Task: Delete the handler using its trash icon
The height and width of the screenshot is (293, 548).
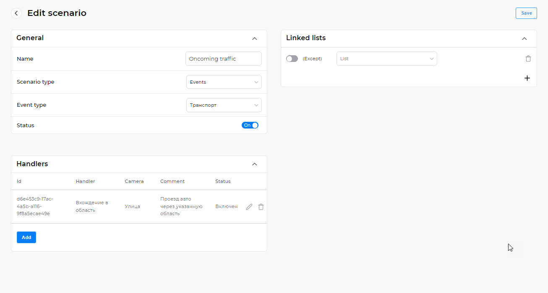Action: tap(261, 207)
